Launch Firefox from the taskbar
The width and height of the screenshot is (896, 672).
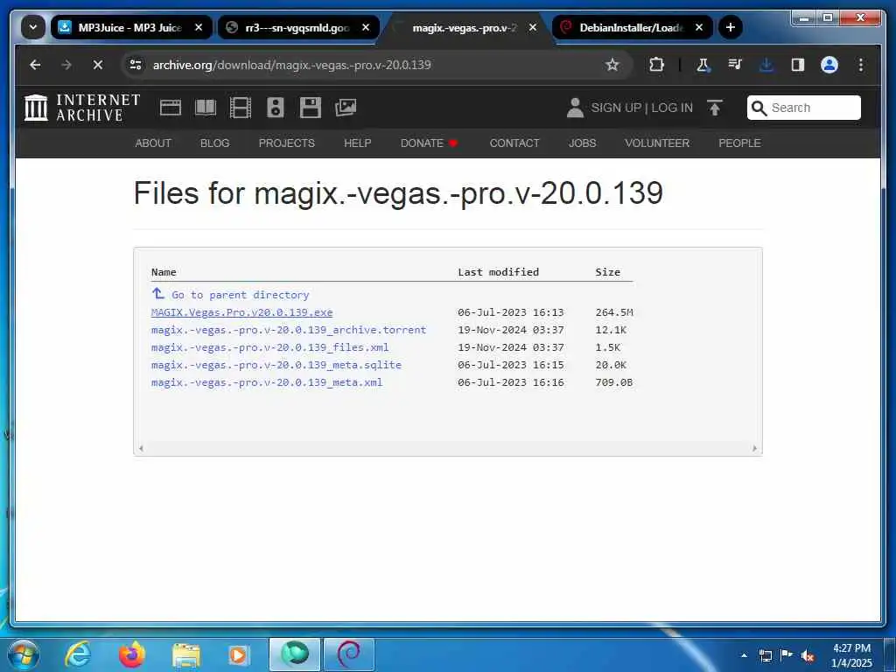pyautogui.click(x=131, y=654)
